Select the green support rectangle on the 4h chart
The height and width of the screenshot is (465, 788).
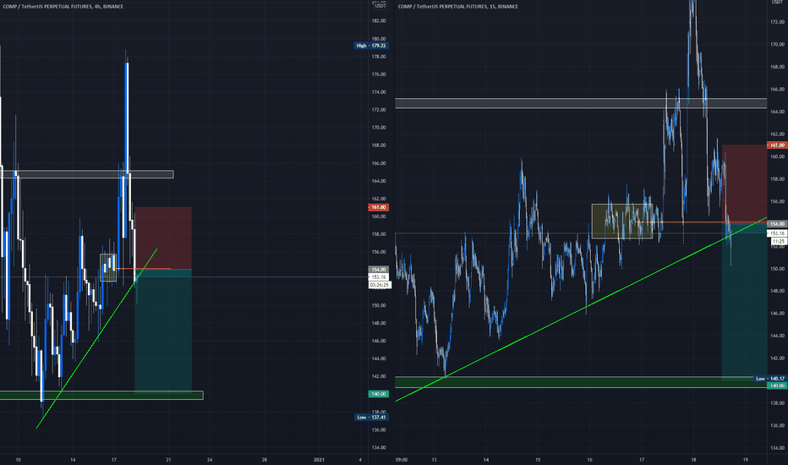coord(101,396)
